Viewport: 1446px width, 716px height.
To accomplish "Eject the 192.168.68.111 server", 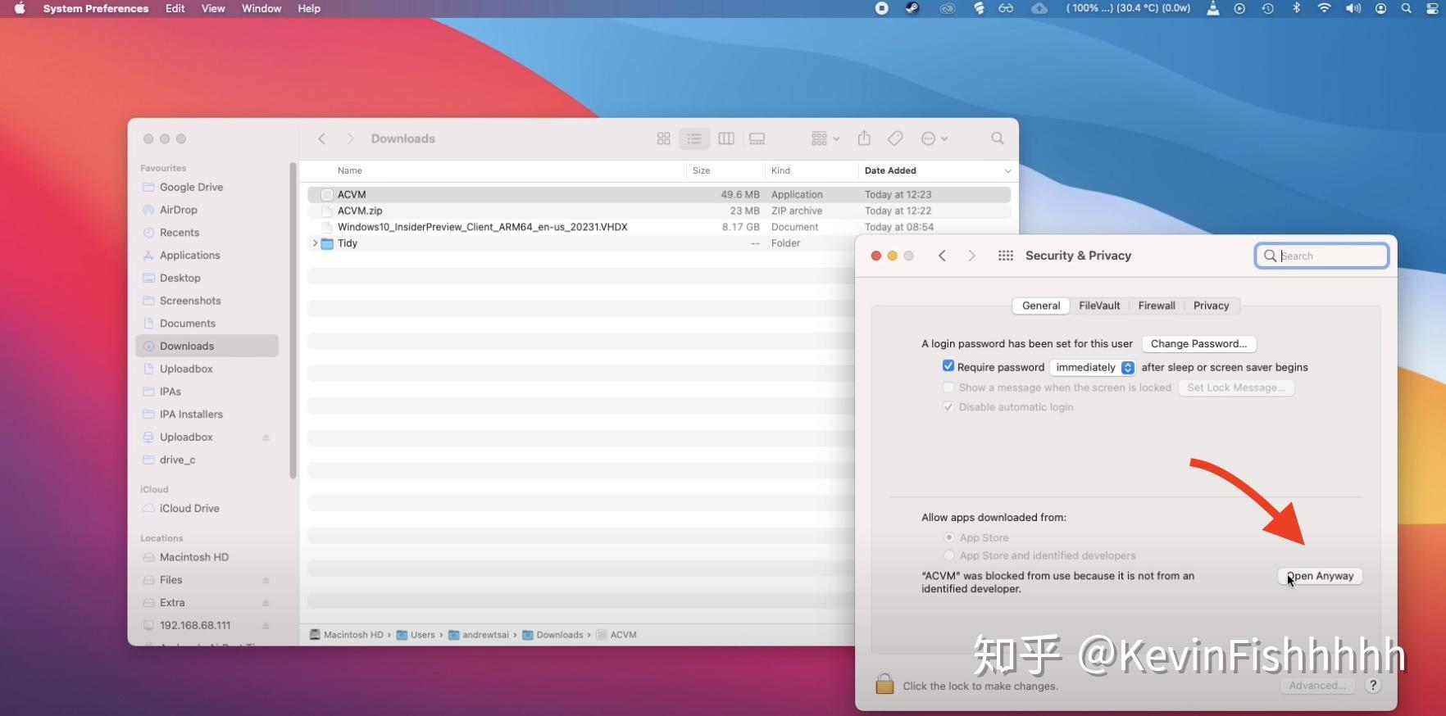I will (266, 626).
